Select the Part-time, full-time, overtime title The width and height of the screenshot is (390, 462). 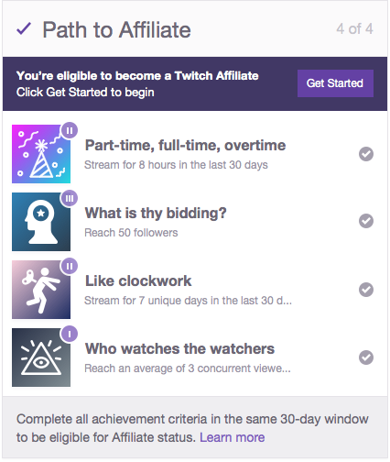[185, 145]
